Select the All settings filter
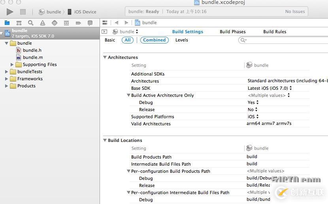Screen dimensions: 328x204 pos(127,40)
